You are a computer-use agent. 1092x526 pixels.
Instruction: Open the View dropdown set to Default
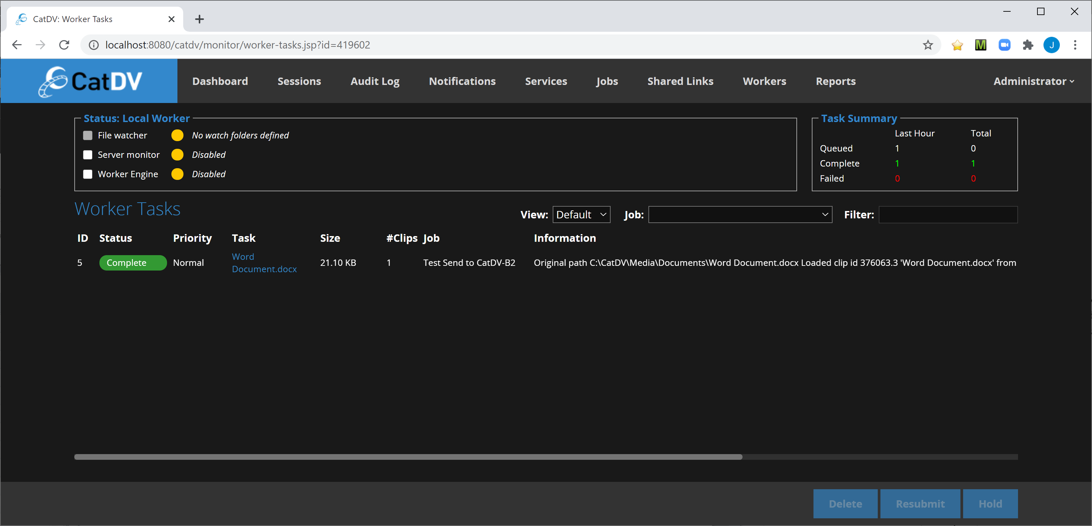[581, 215]
